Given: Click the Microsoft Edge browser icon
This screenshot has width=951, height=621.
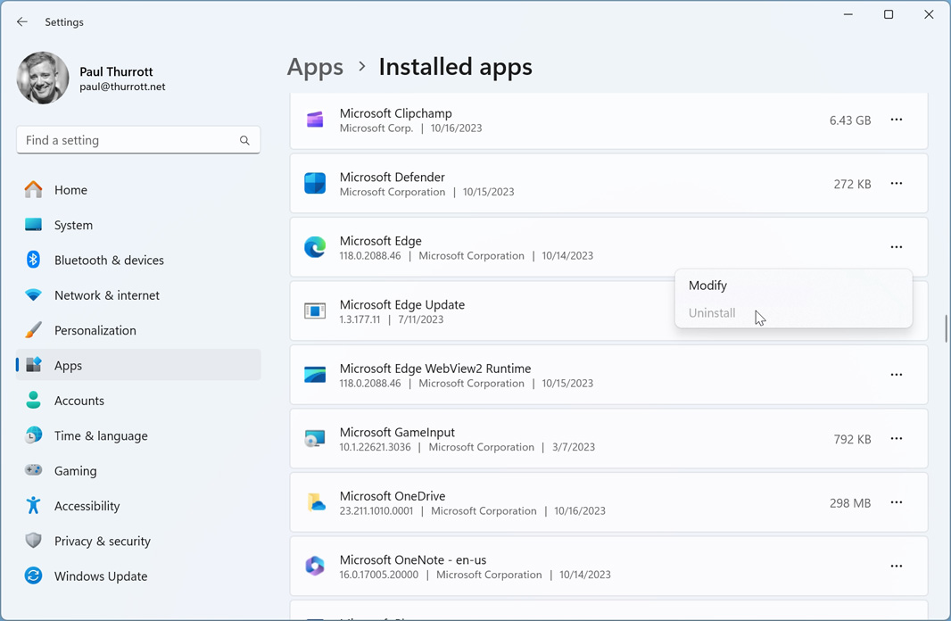Looking at the screenshot, I should coord(315,247).
